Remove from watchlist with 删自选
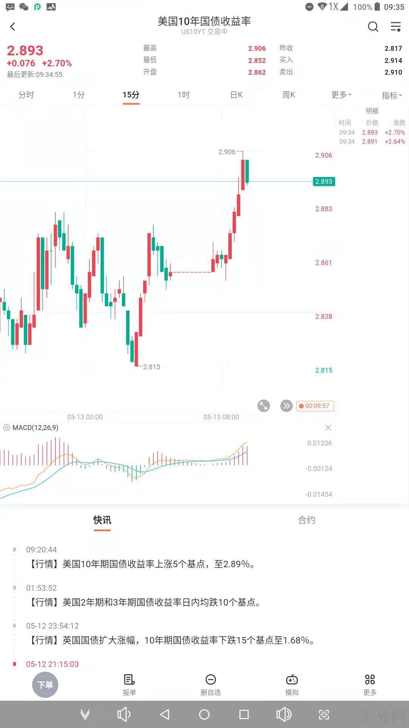The height and width of the screenshot is (728, 409). pos(211,684)
